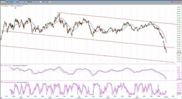The image size is (182, 99).
Task: Select the upper red trendline's left end handle
Action: tap(58, 12)
